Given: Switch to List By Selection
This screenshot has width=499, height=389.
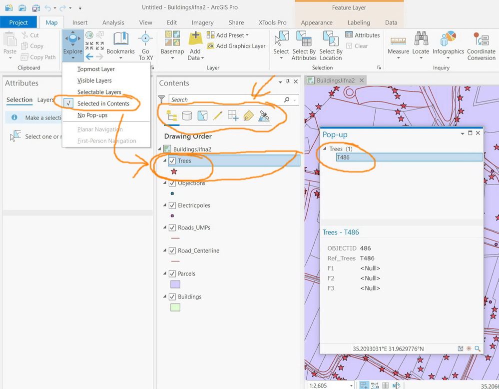Looking at the screenshot, I should point(202,115).
